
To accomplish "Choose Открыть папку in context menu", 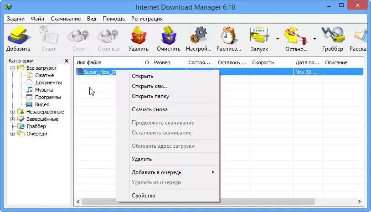I will tap(168, 96).
